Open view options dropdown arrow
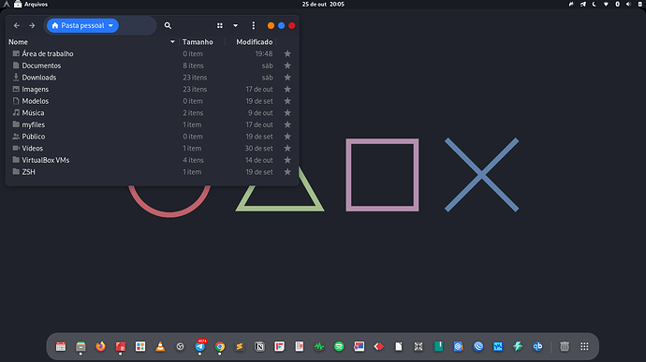The image size is (646, 362). pos(235,25)
